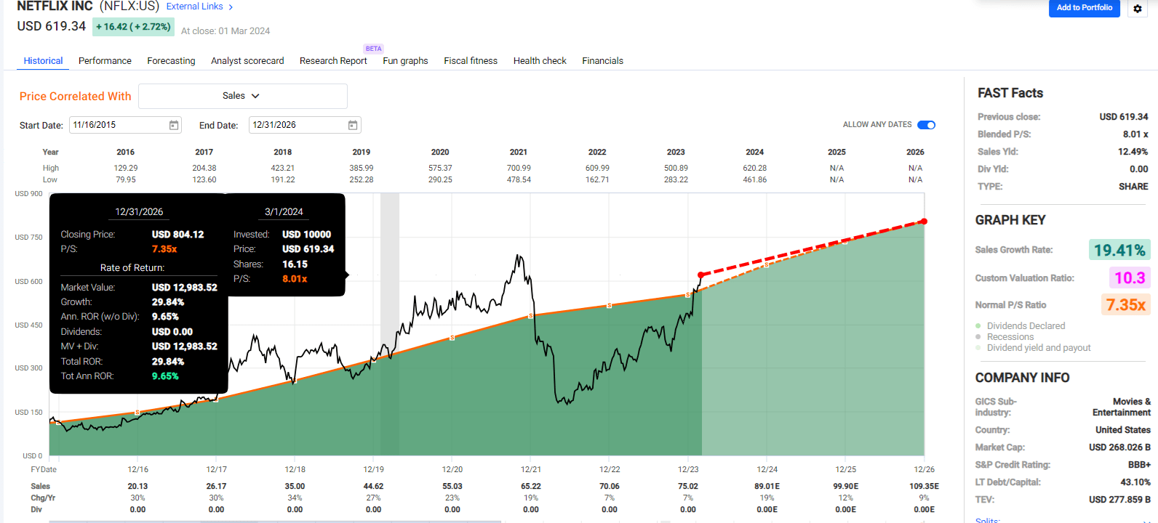Open the Analyst scorecard tab
This screenshot has width=1158, height=523.
pos(247,61)
